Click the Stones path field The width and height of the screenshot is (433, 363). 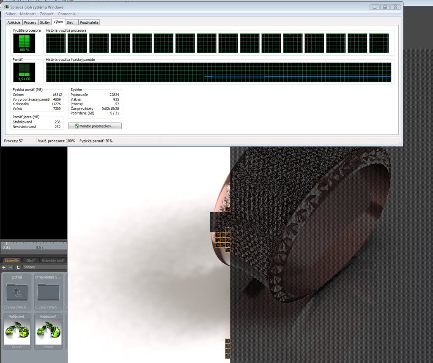click(45, 267)
